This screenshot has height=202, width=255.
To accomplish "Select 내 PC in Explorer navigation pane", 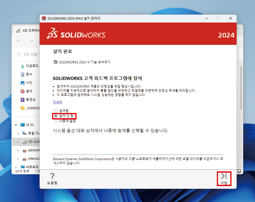I will click(27, 125).
